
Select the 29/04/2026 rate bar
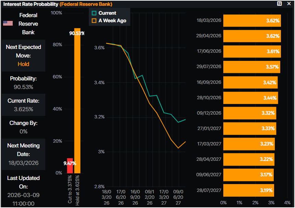[x=252, y=36]
